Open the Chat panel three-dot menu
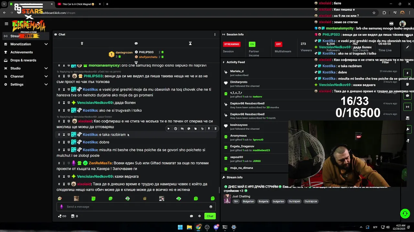 point(215,34)
